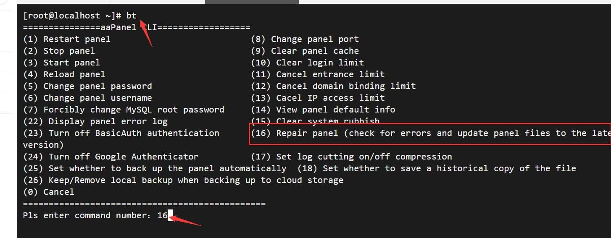The image size is (611, 238).
Task: Click the highlighted "(16) Repair panel" option
Action: (x=429, y=133)
